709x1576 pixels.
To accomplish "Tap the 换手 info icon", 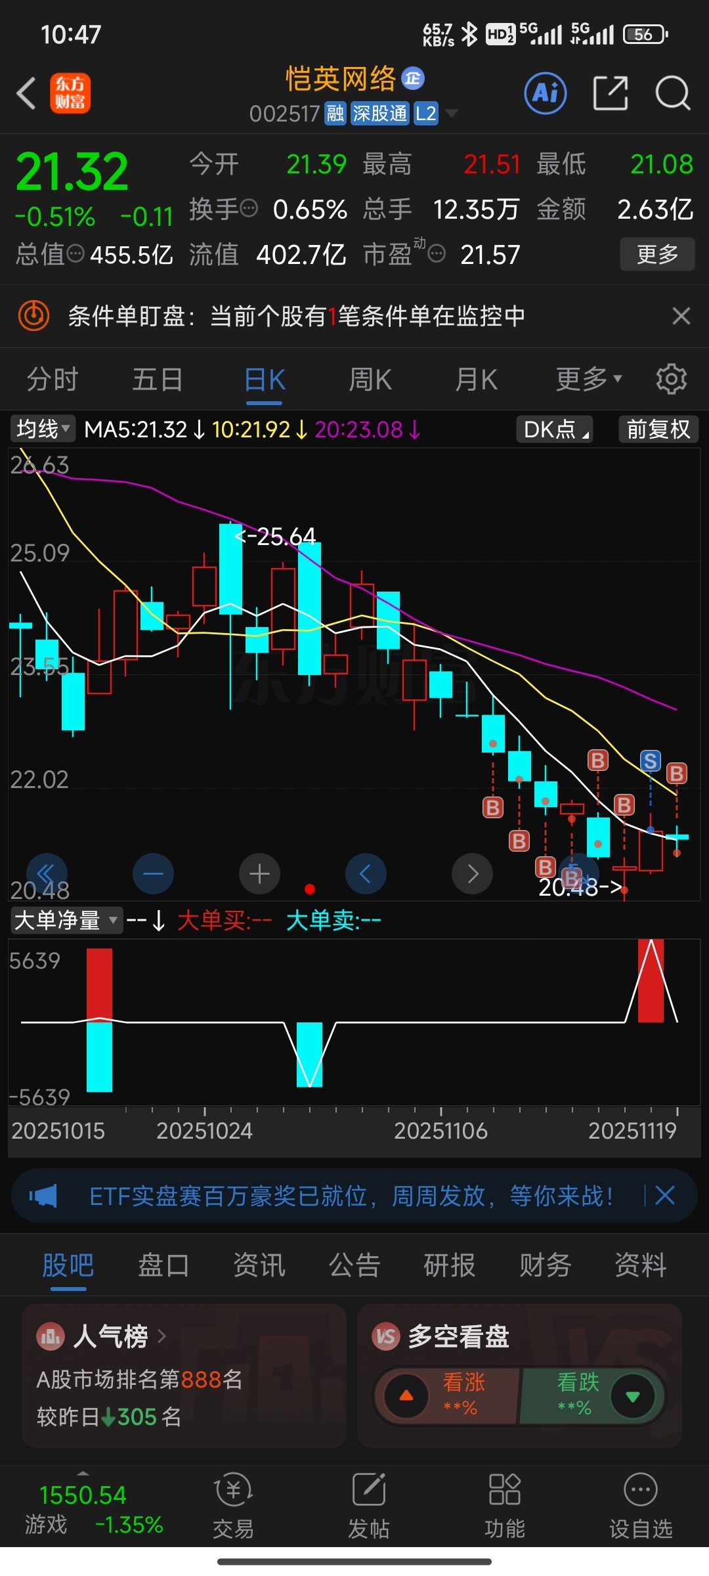I will [x=249, y=209].
